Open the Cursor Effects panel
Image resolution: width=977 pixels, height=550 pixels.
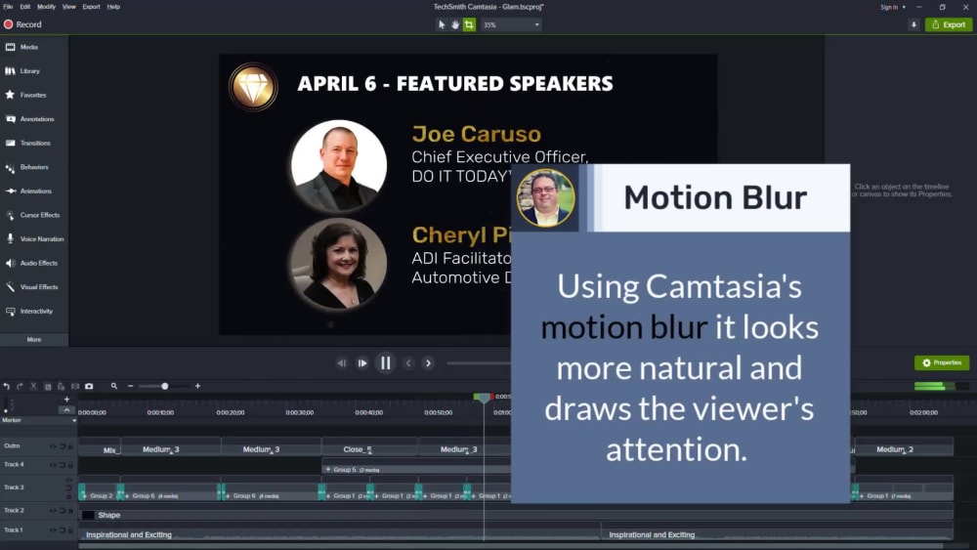(34, 215)
